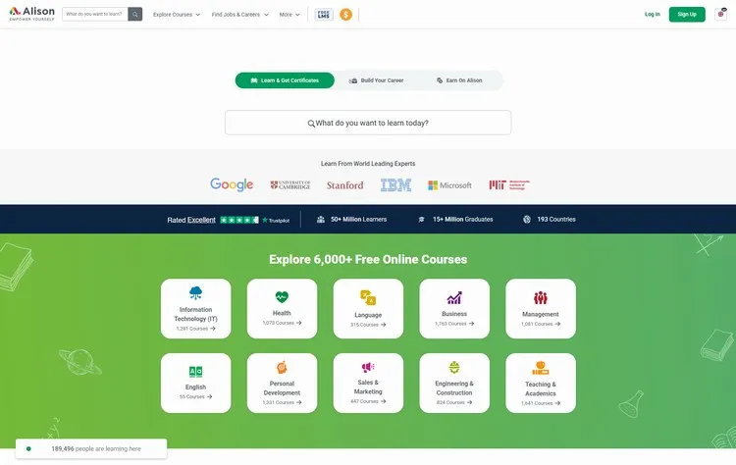Screen dimensions: 736x465
Task: Select the Learn & Get Certificates tab
Action: (285, 80)
